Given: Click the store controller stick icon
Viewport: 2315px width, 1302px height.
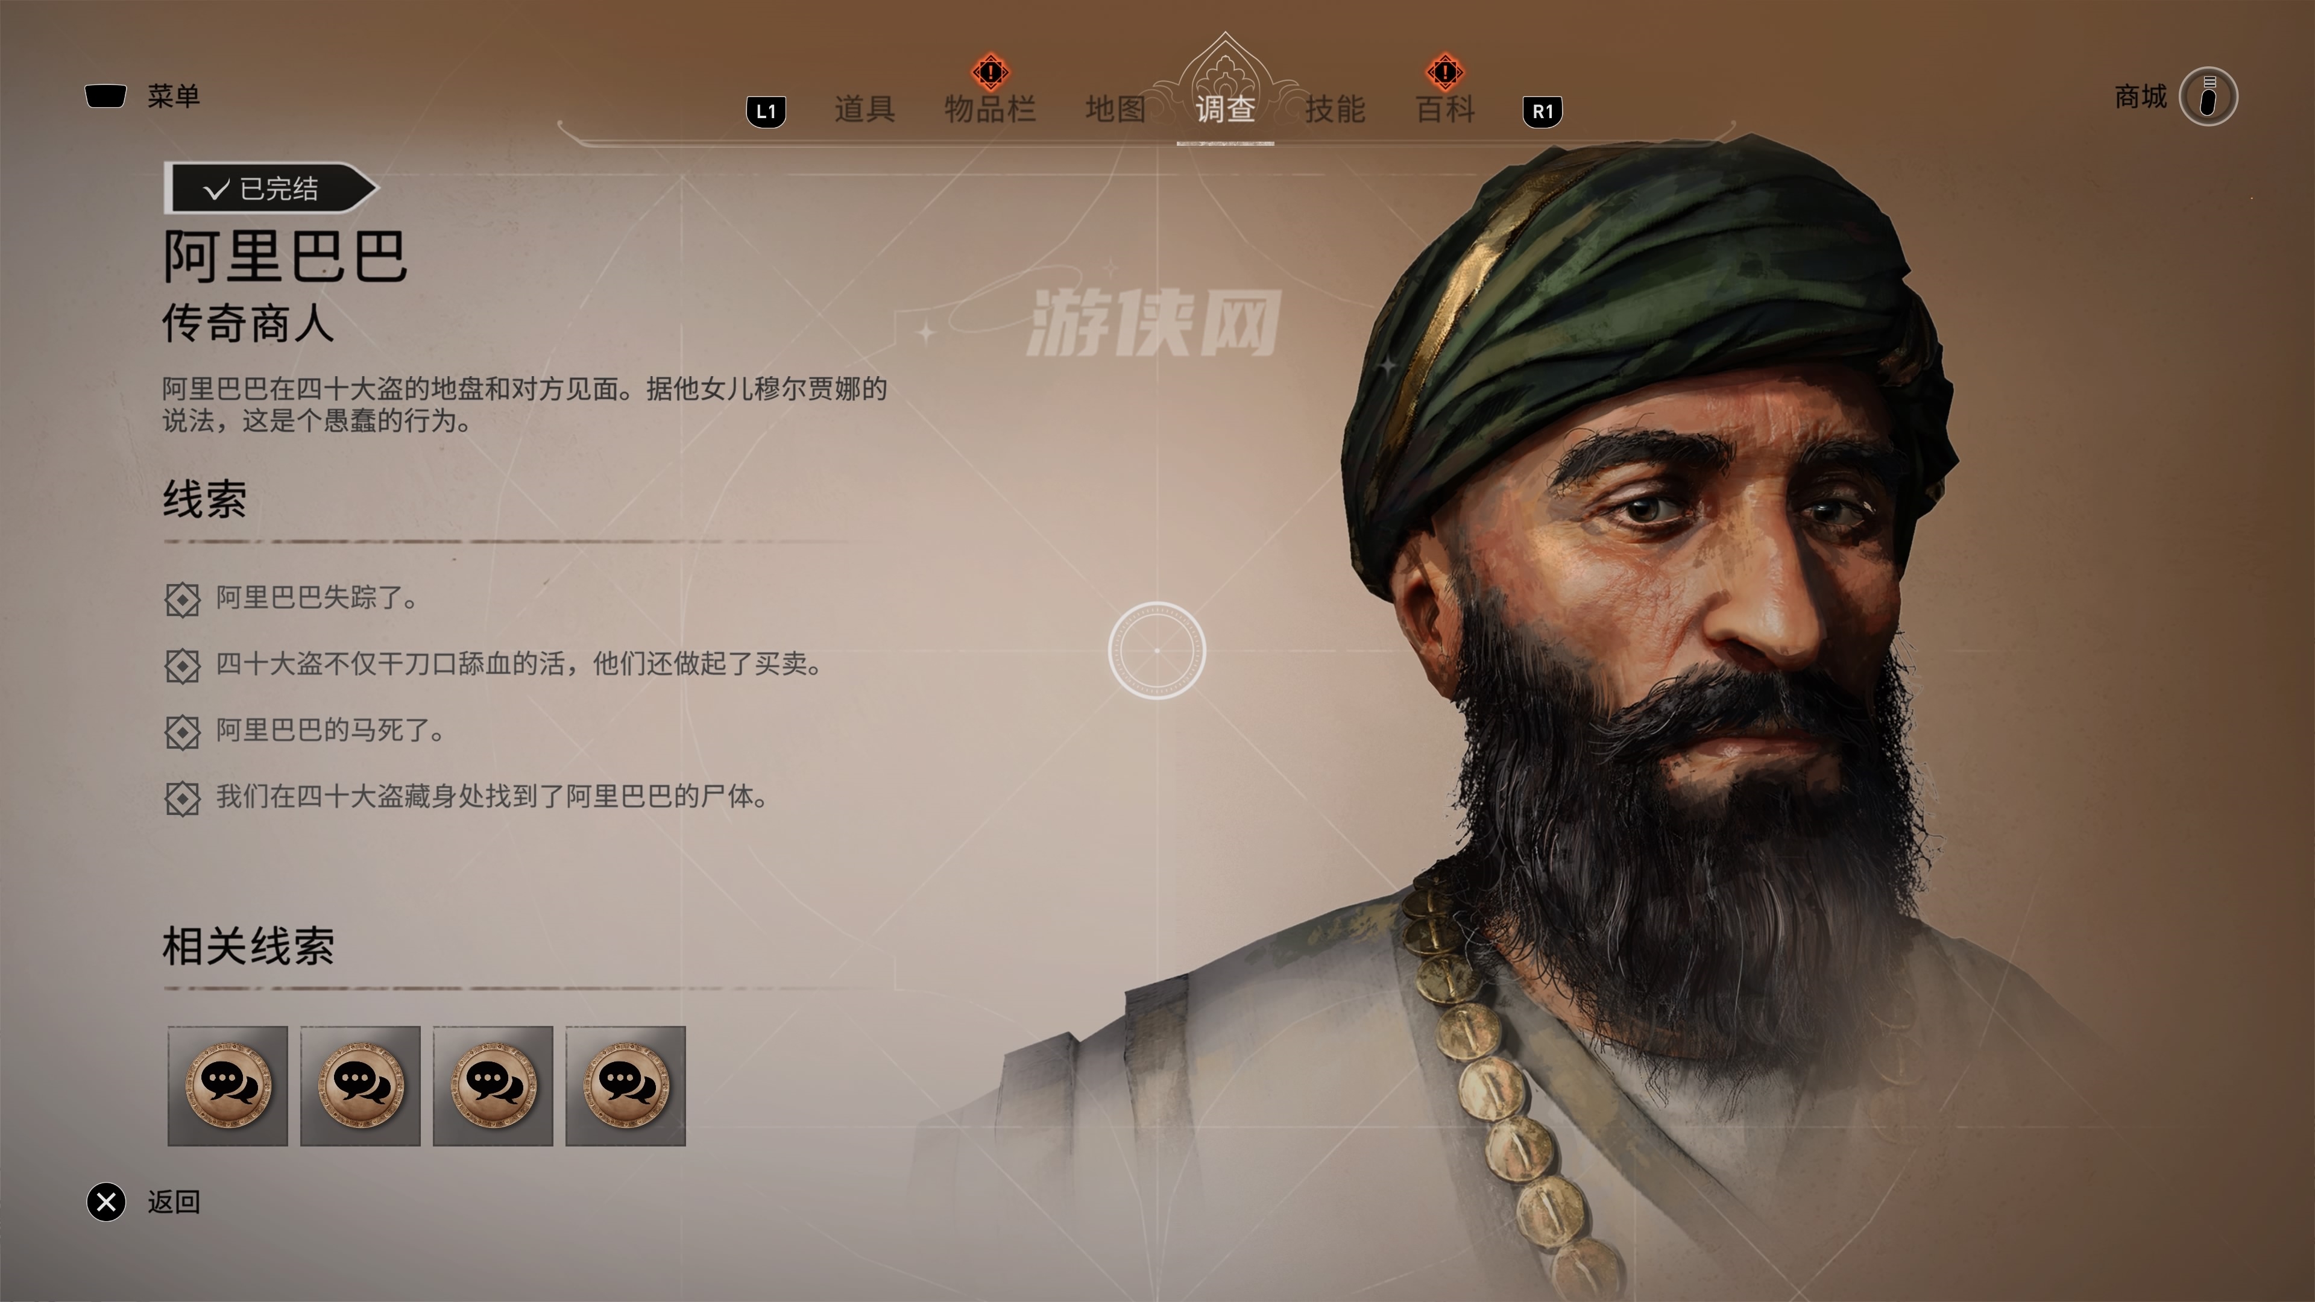Looking at the screenshot, I should point(2208,96).
